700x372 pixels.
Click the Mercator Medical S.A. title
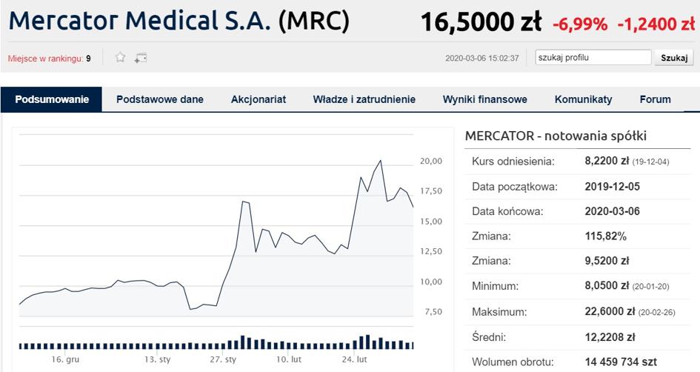140,21
